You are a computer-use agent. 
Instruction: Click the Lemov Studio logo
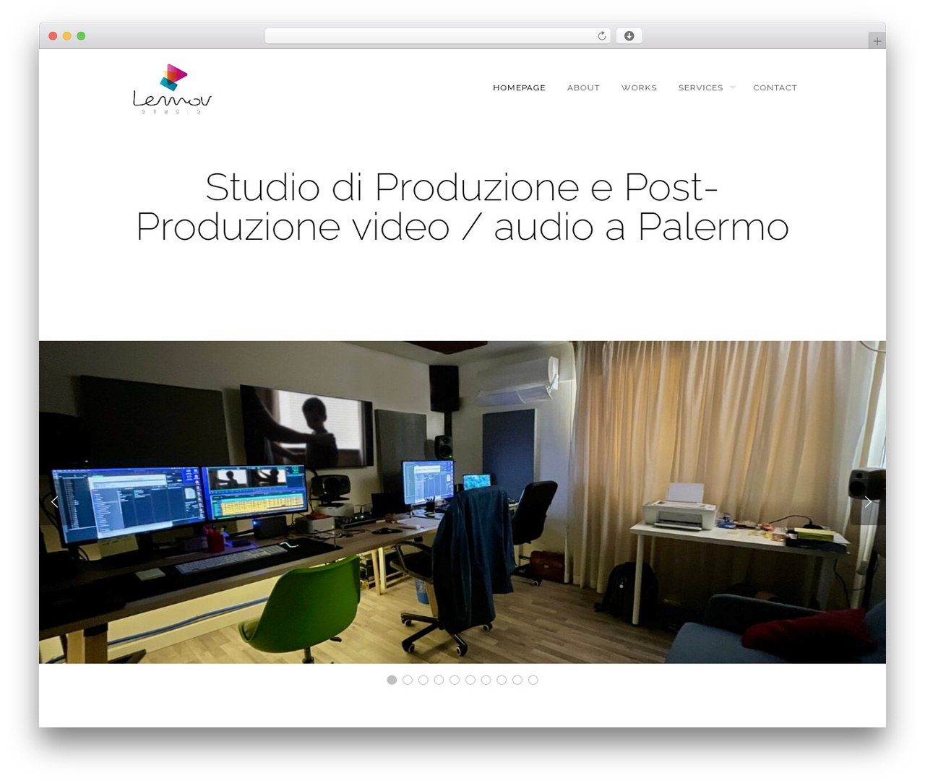(172, 89)
